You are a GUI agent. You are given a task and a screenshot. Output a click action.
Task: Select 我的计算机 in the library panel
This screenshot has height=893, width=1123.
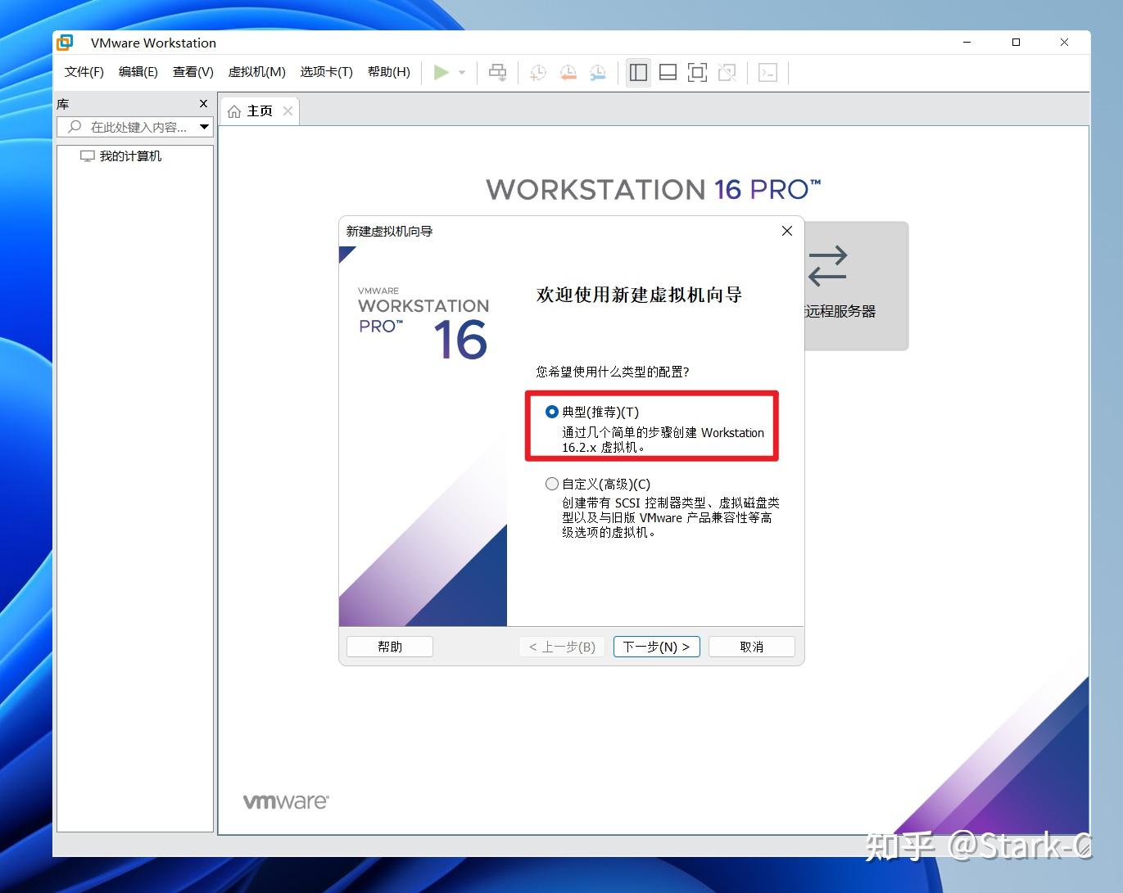click(130, 156)
